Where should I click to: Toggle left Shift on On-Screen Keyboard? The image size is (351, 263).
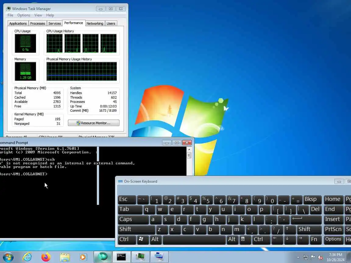pyautogui.click(x=136, y=230)
